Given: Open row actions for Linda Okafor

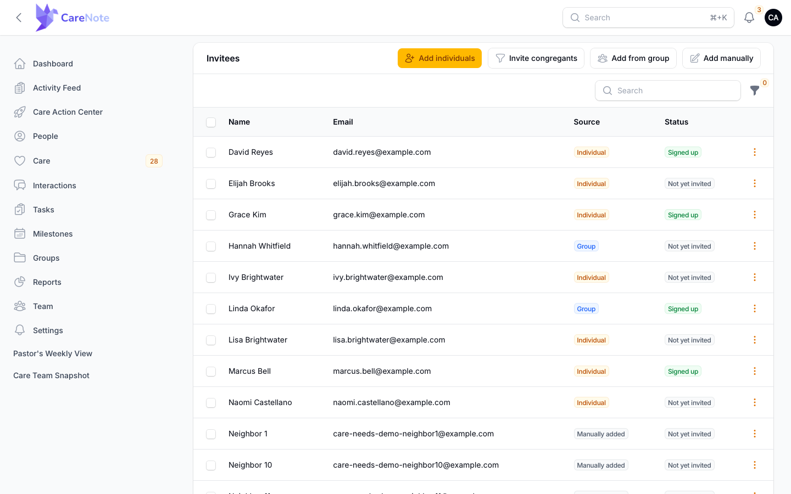Looking at the screenshot, I should click(x=755, y=308).
